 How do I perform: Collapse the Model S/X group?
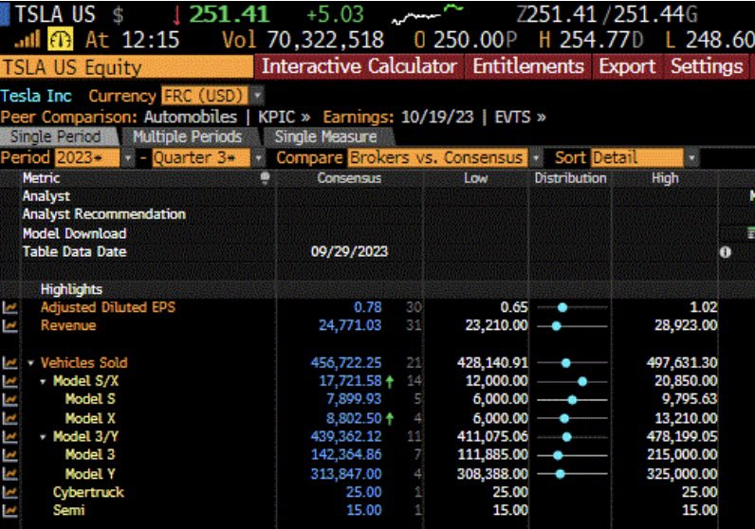(43, 382)
